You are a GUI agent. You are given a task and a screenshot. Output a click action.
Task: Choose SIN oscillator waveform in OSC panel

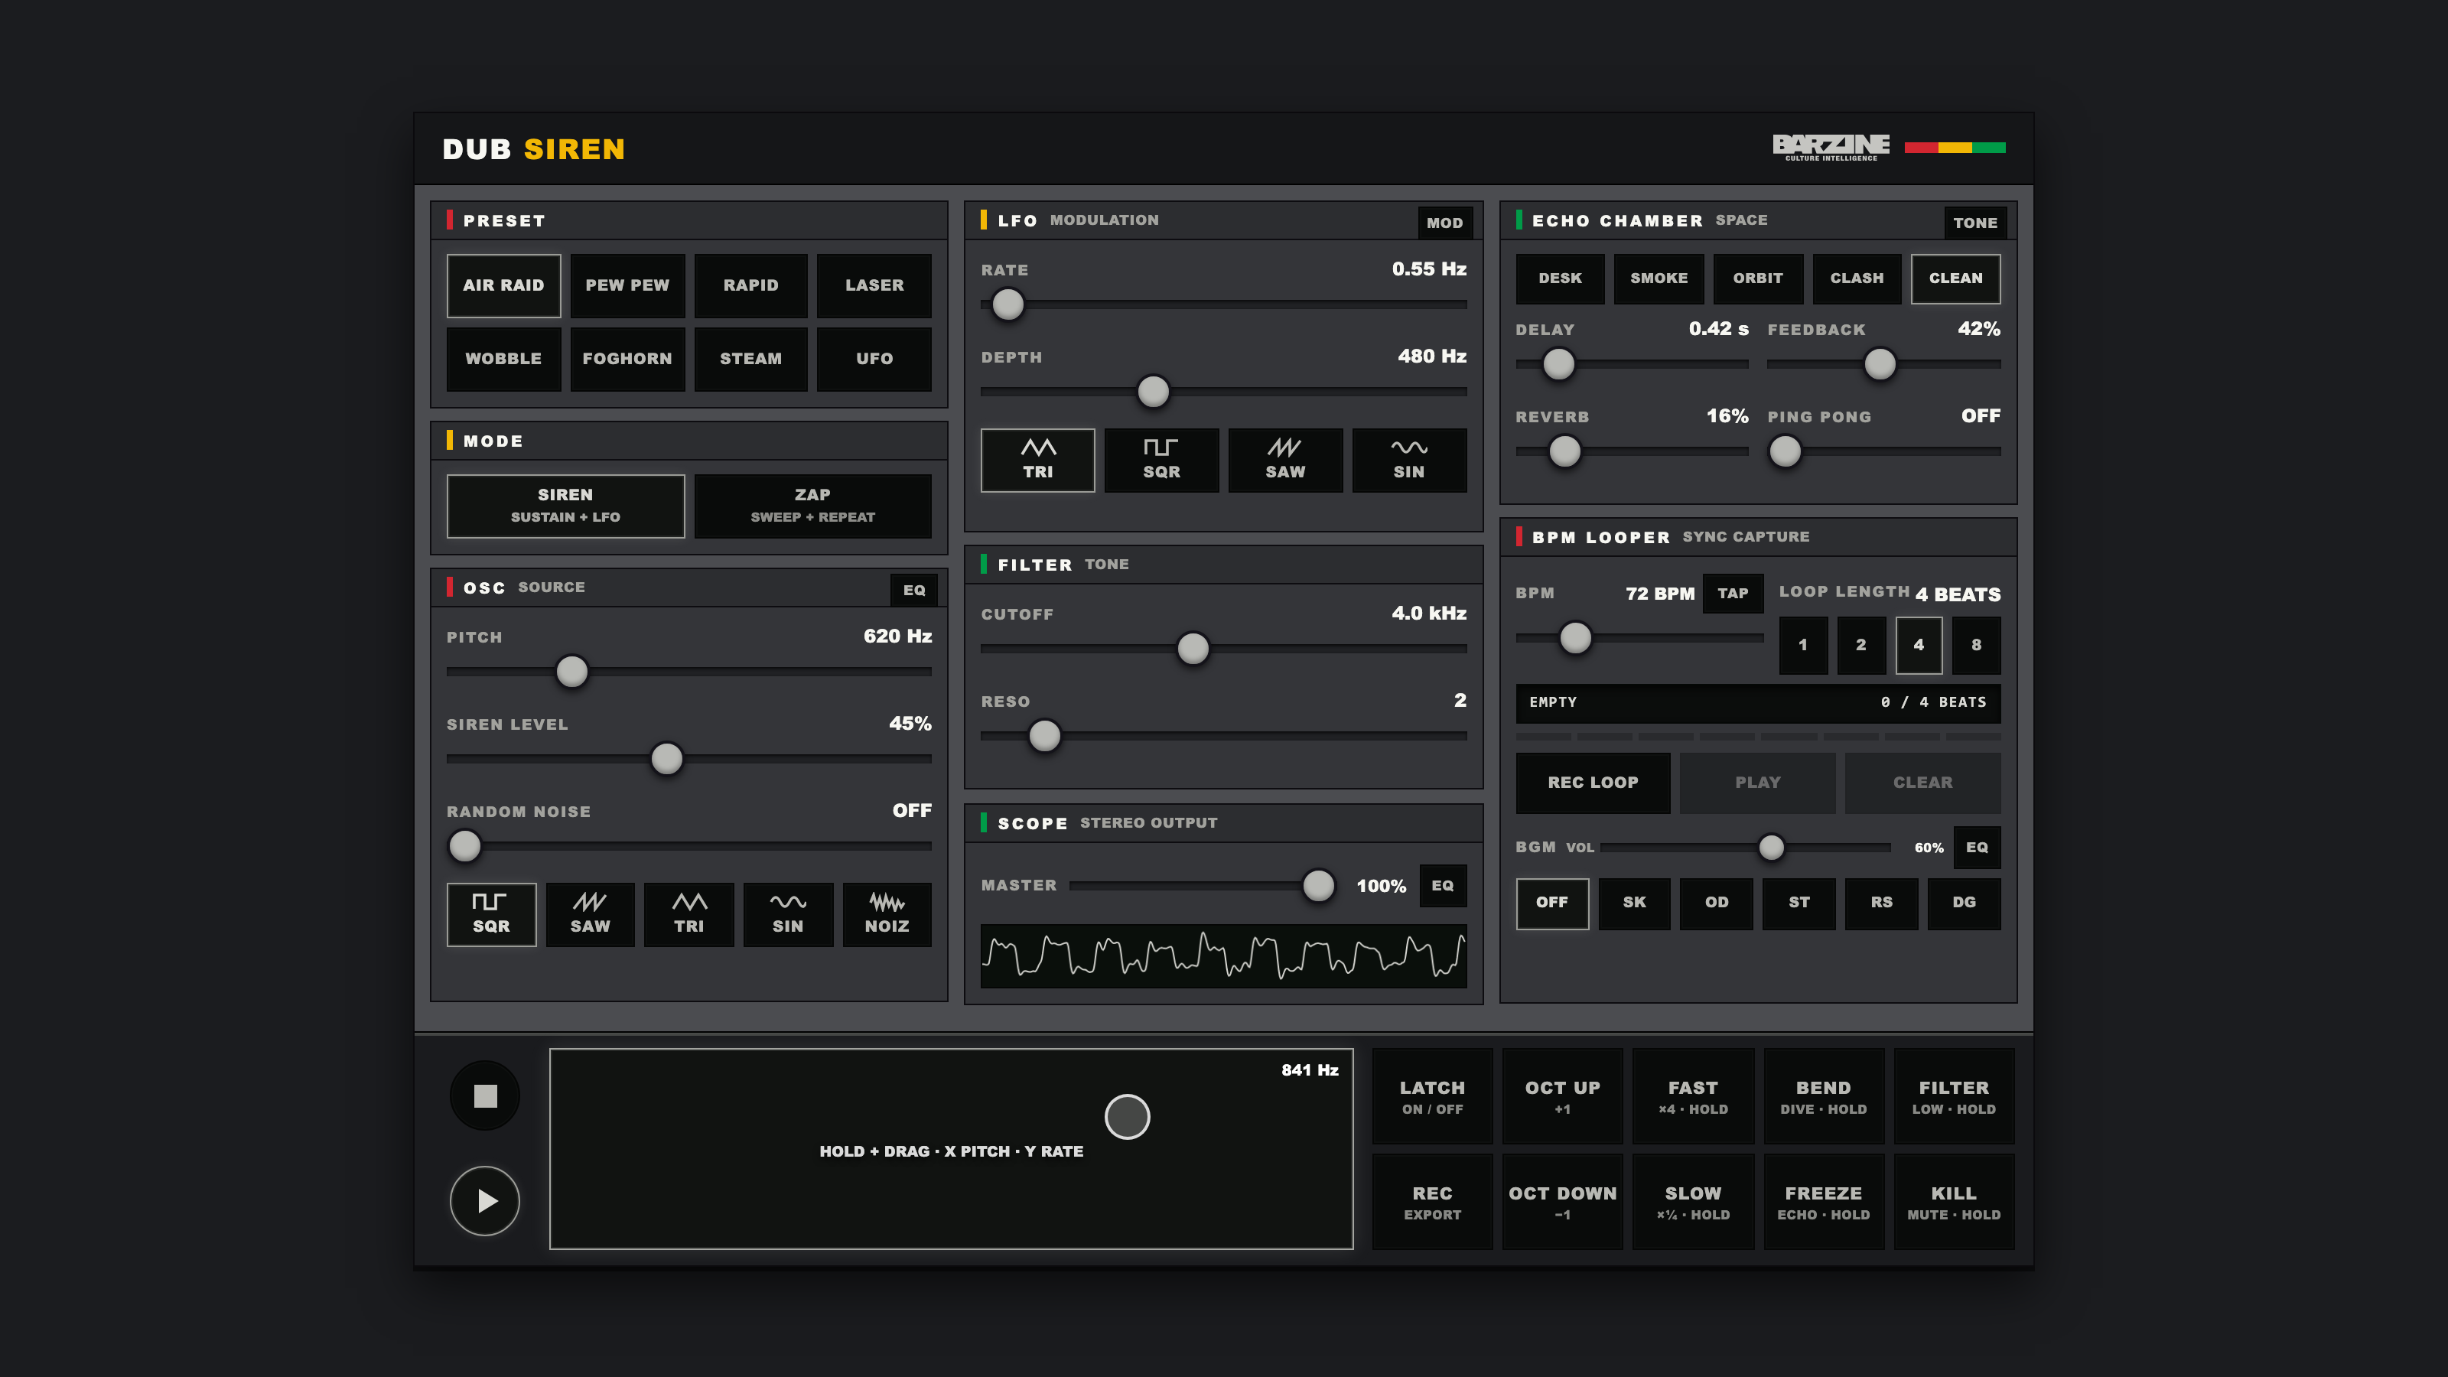[788, 914]
